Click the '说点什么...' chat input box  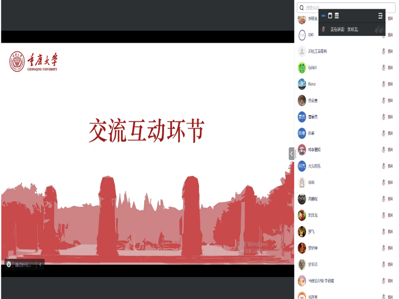[x=23, y=265]
